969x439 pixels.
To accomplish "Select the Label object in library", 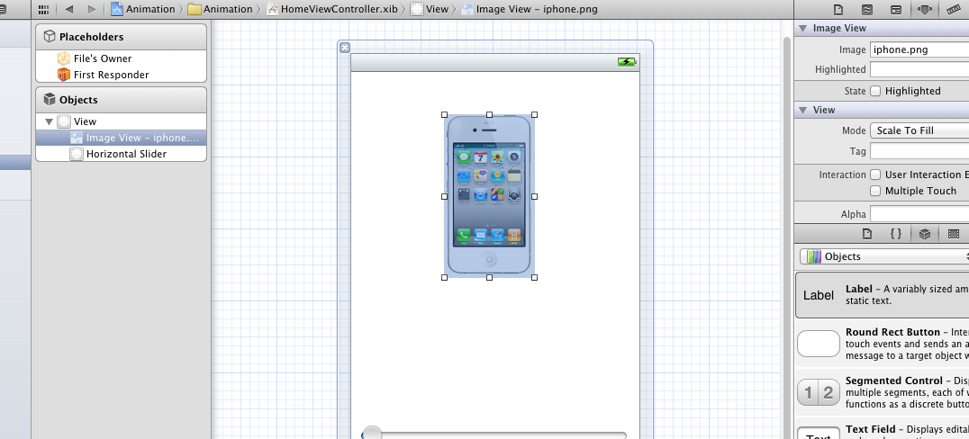I will coord(883,295).
